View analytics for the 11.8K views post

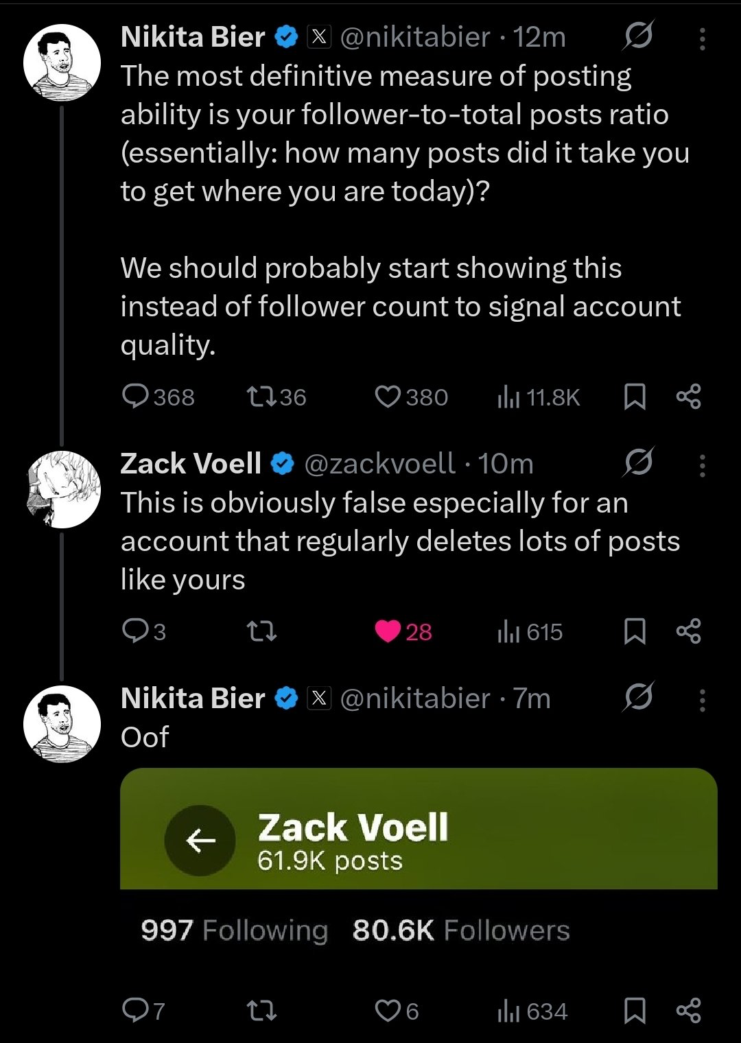539,397
